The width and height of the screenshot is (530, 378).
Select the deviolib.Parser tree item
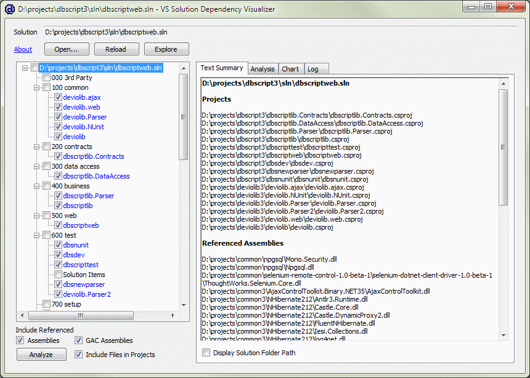click(x=85, y=117)
